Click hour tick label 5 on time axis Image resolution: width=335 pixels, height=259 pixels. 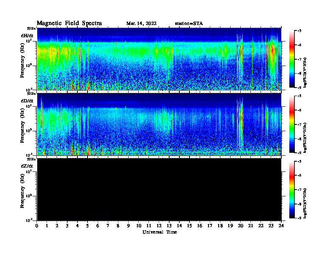tap(88, 226)
